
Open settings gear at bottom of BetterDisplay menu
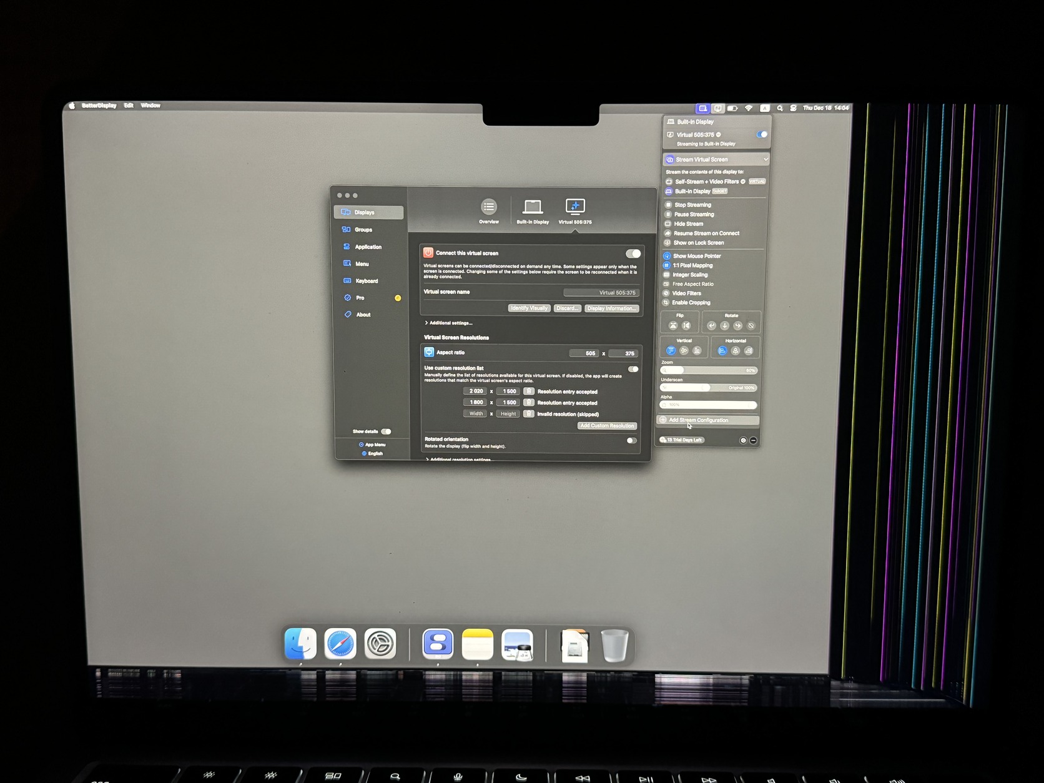point(743,440)
